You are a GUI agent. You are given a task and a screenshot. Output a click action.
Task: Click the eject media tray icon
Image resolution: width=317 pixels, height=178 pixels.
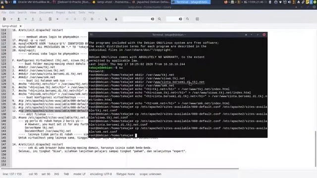[x=299, y=2]
